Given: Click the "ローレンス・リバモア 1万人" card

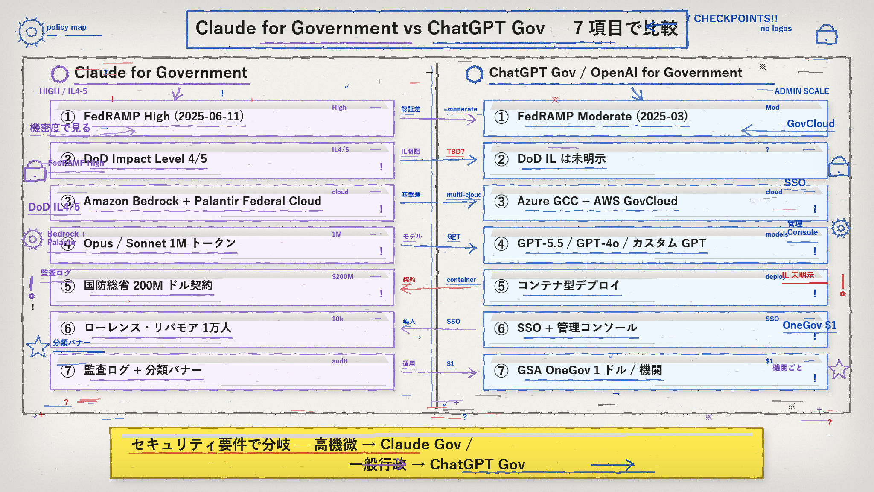Looking at the screenshot, I should tap(222, 330).
